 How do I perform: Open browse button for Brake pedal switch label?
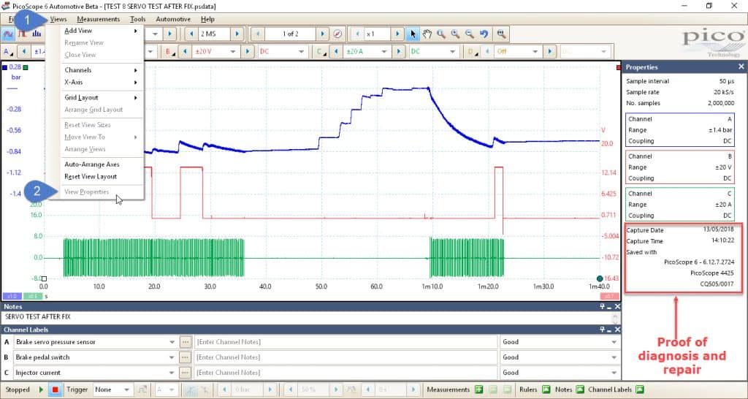(186, 357)
